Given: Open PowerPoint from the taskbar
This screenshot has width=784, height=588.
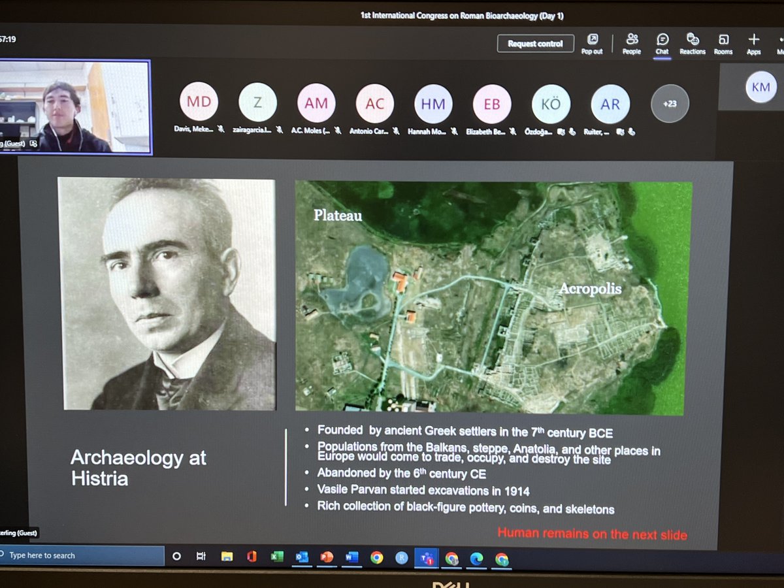Looking at the screenshot, I should [327, 557].
